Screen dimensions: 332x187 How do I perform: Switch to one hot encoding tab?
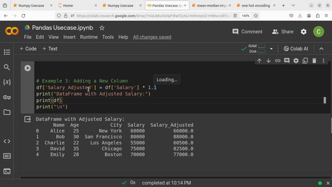[256, 6]
